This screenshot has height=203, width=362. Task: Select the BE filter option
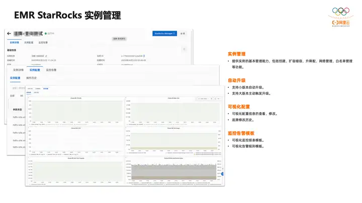click(x=22, y=96)
